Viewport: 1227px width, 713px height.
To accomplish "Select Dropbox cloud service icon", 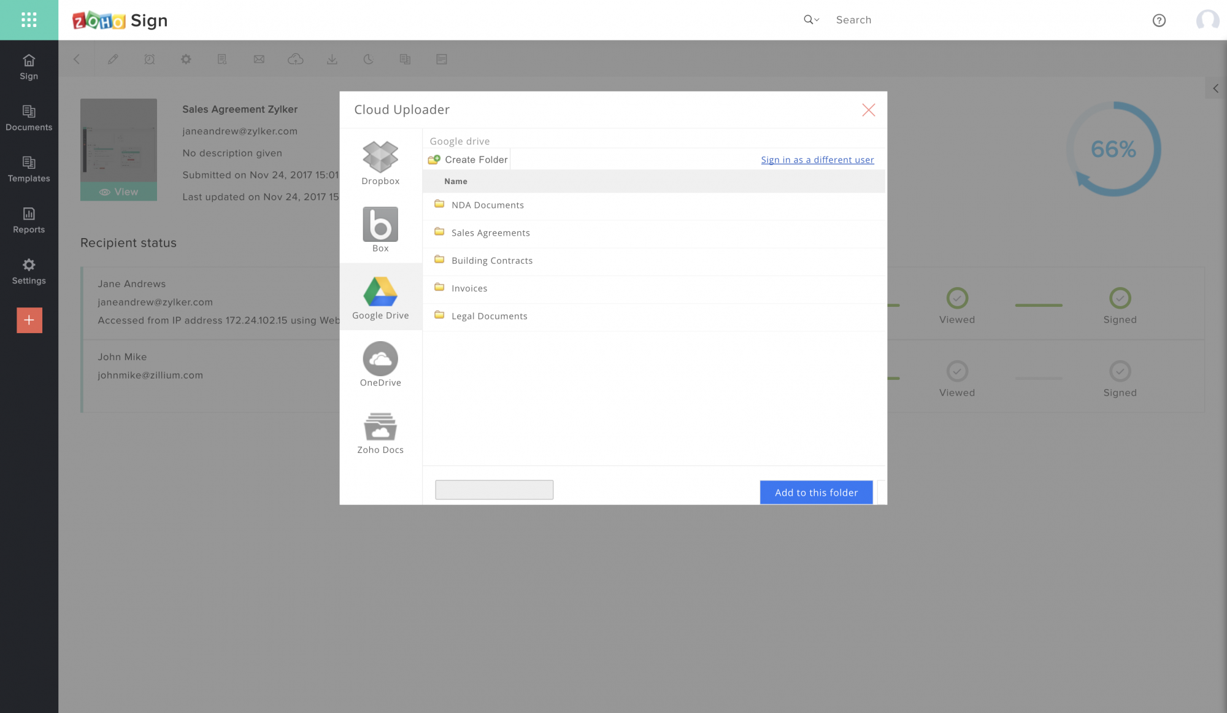I will tap(380, 162).
